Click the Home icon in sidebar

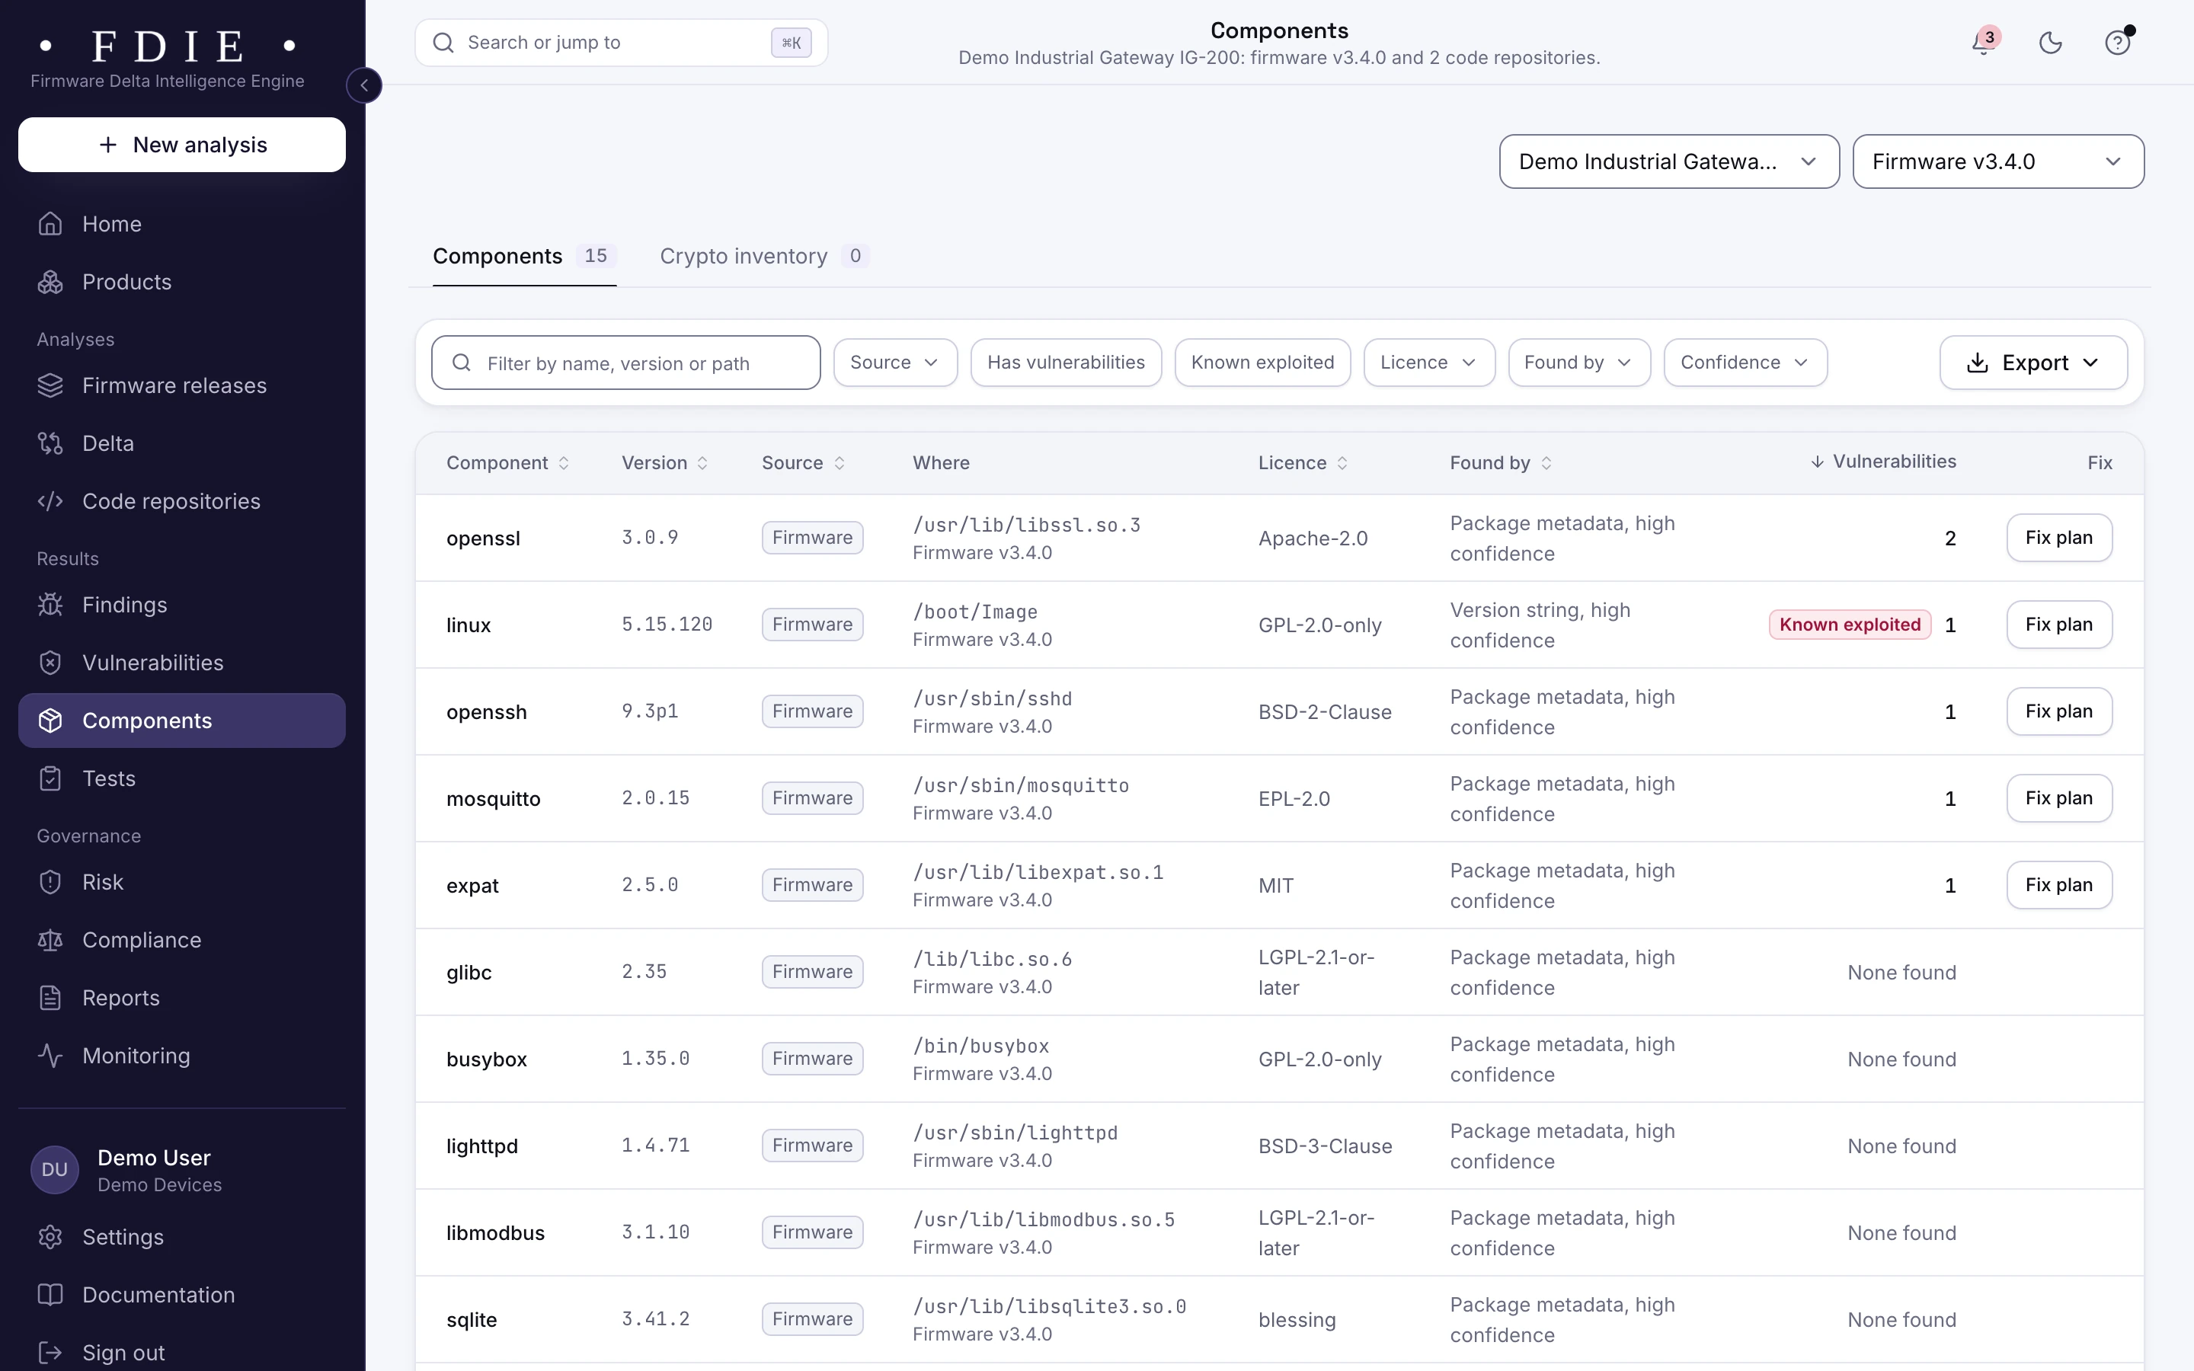(x=51, y=224)
